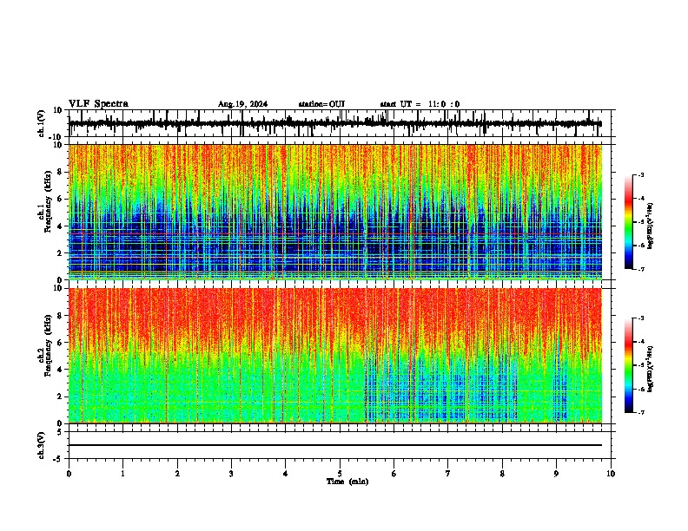The height and width of the screenshot is (531, 688).
Task: Select the "ch.3(V)" axis label
Action: click(42, 446)
